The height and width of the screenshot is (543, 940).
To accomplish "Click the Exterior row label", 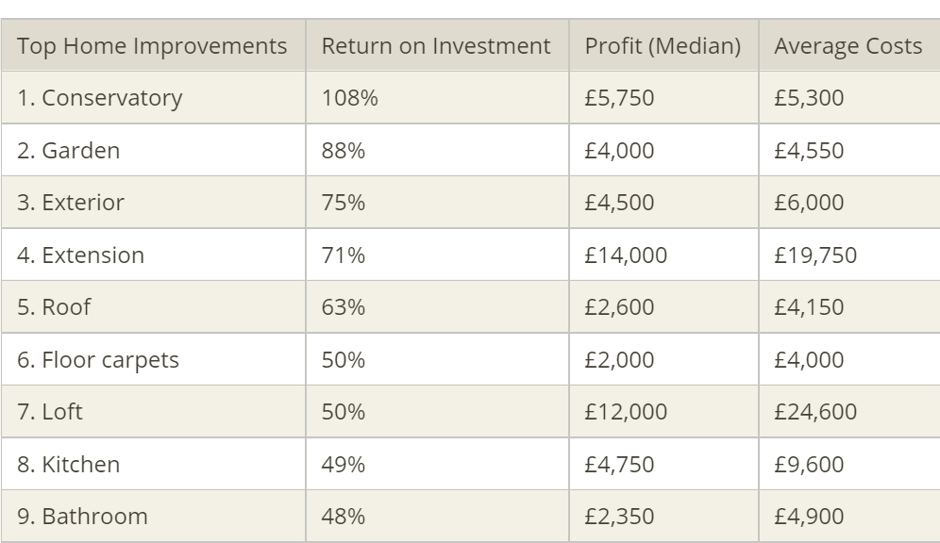I will coord(70,203).
